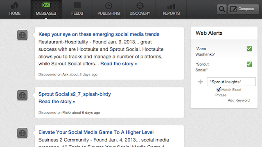The width and height of the screenshot is (262, 147).
Task: Switch to the Publishing tab
Action: coord(108,9)
